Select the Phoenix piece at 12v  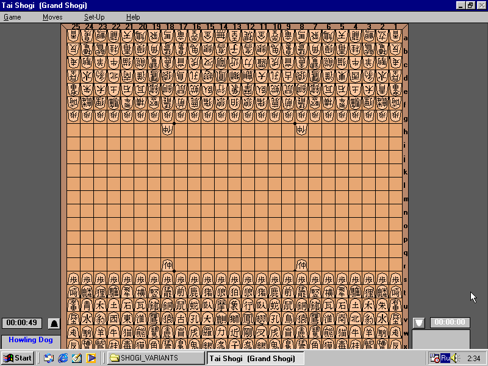[x=248, y=319]
